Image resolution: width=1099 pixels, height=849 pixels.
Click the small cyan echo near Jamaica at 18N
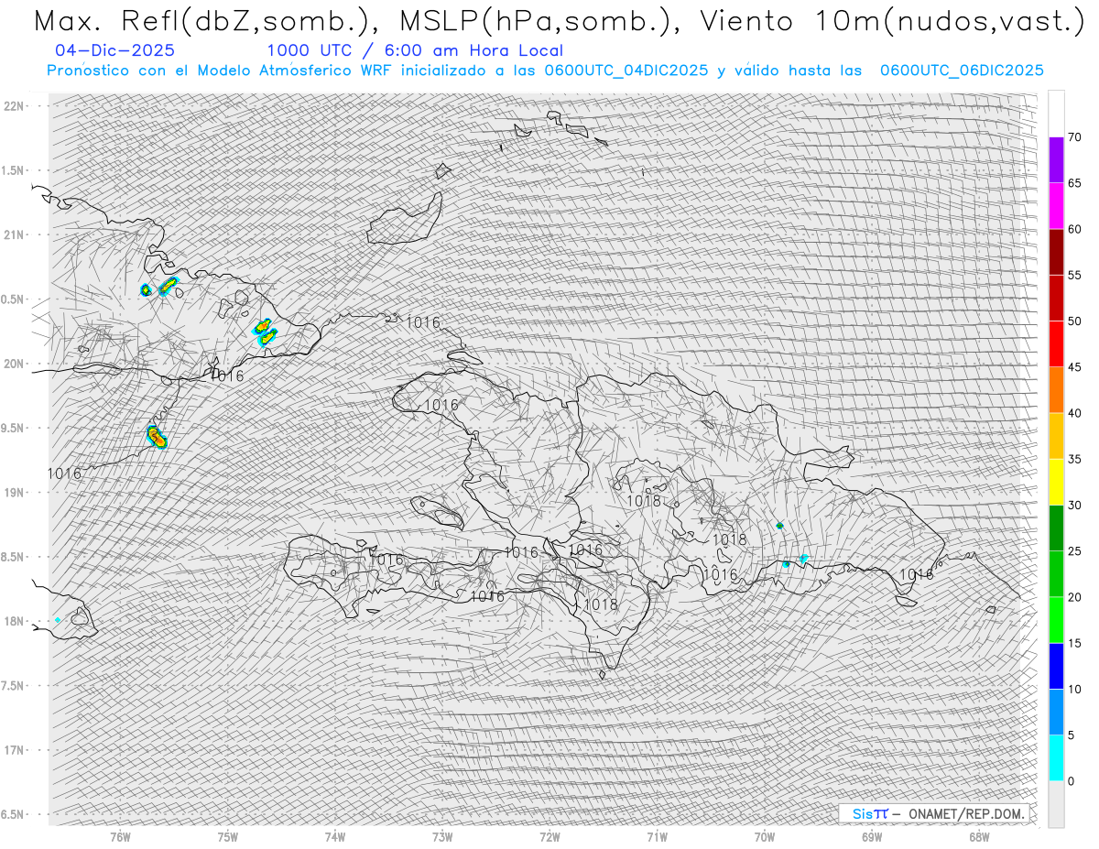[58, 620]
